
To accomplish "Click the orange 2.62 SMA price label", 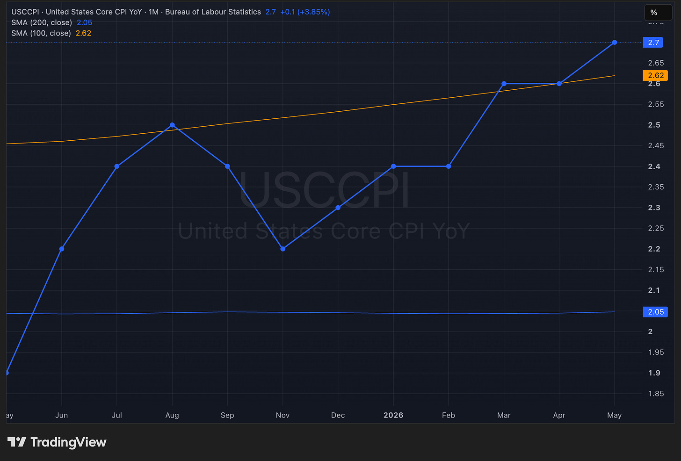I will [x=655, y=75].
